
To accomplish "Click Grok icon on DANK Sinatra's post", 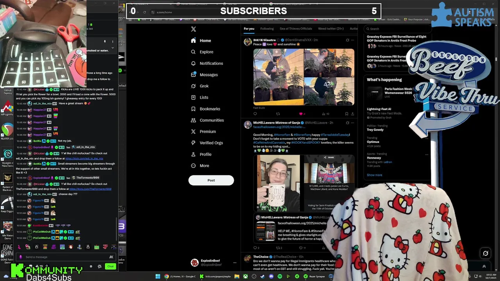I will tap(347, 40).
